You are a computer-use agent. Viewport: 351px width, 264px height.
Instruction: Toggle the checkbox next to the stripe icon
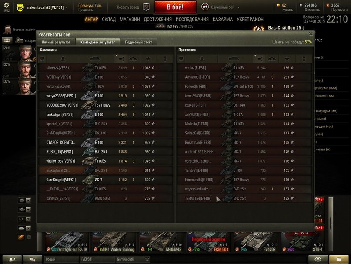[x=29, y=237]
